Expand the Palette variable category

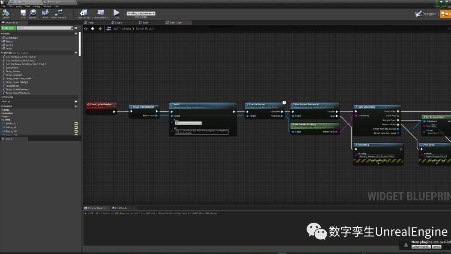(1, 110)
